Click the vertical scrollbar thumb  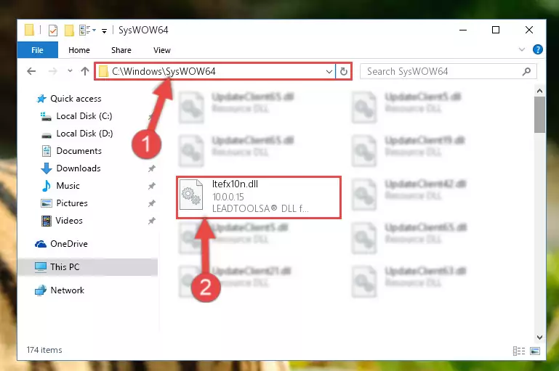pos(539,115)
